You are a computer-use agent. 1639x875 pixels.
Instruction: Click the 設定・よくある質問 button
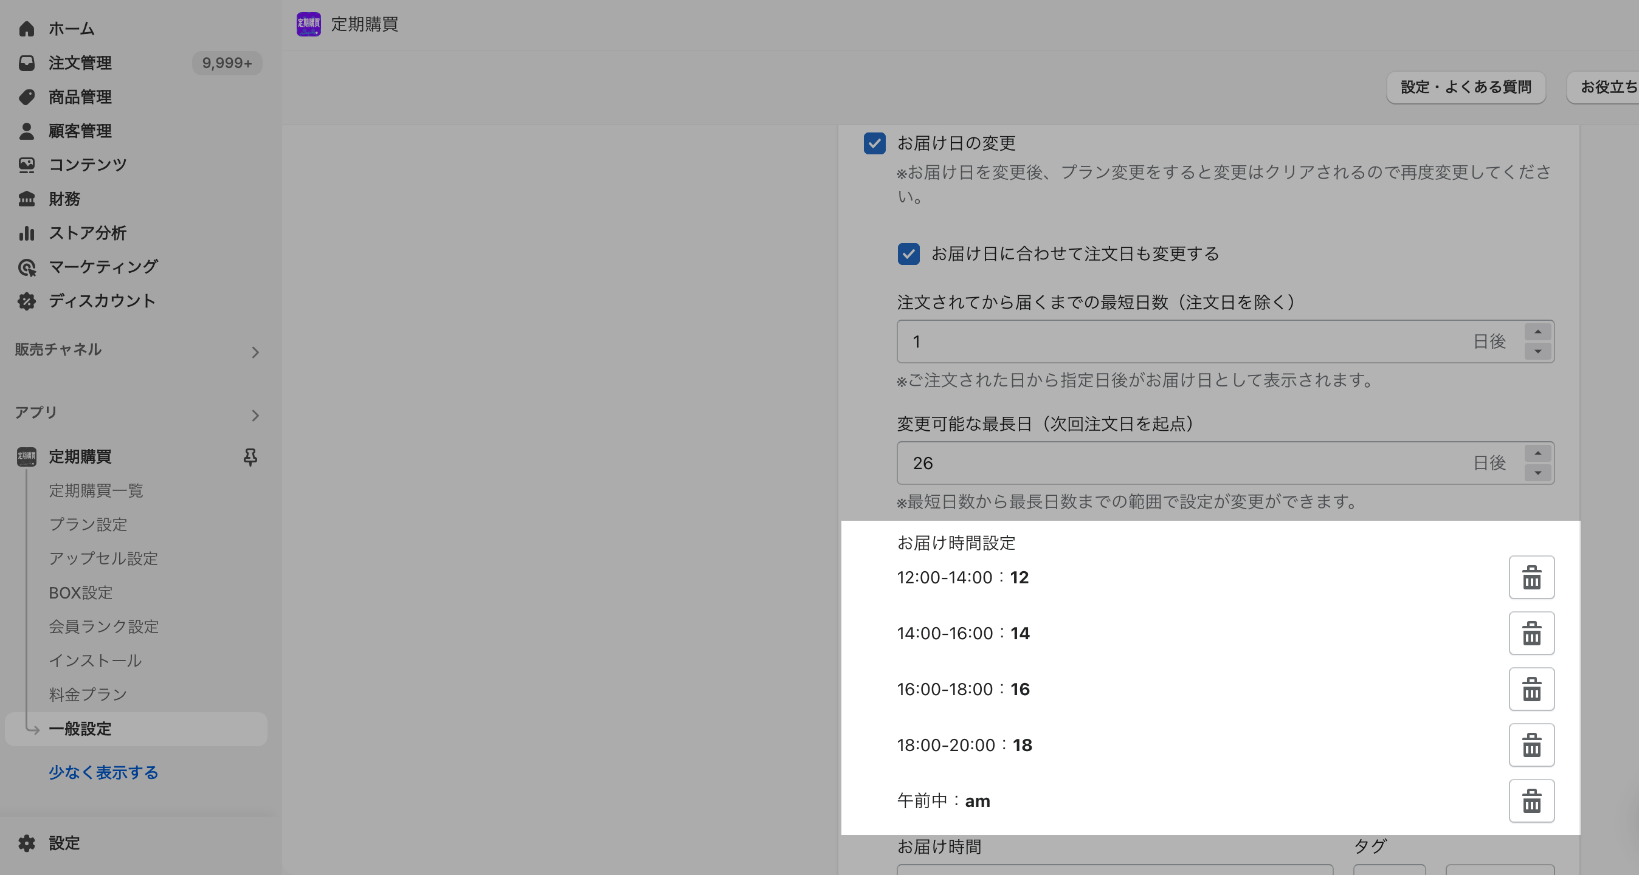point(1465,87)
